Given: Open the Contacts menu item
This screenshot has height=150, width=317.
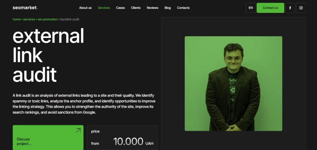Looking at the screenshot, I should (183, 8).
